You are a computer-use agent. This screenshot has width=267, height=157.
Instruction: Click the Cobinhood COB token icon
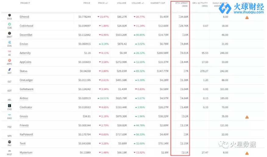click(x=9, y=24)
